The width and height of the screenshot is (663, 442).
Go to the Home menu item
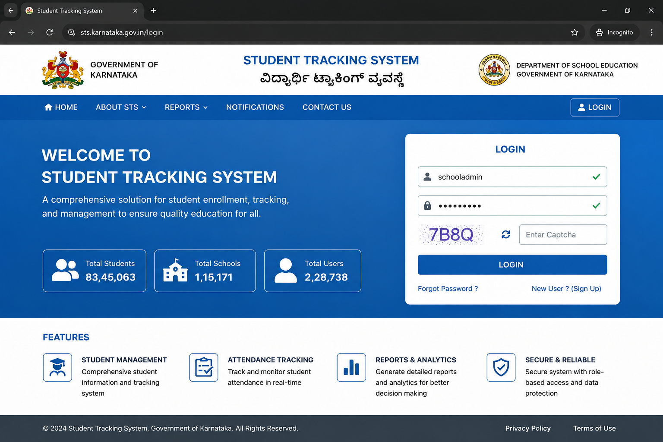(x=61, y=107)
